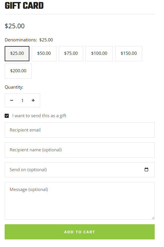
Task: Click the quantity number field
Action: click(22, 100)
